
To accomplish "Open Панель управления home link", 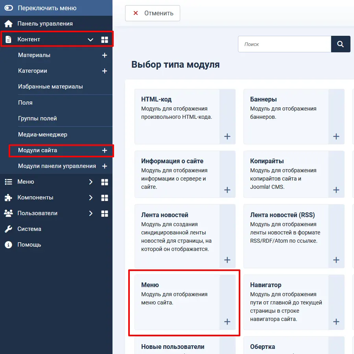I will click(x=45, y=24).
